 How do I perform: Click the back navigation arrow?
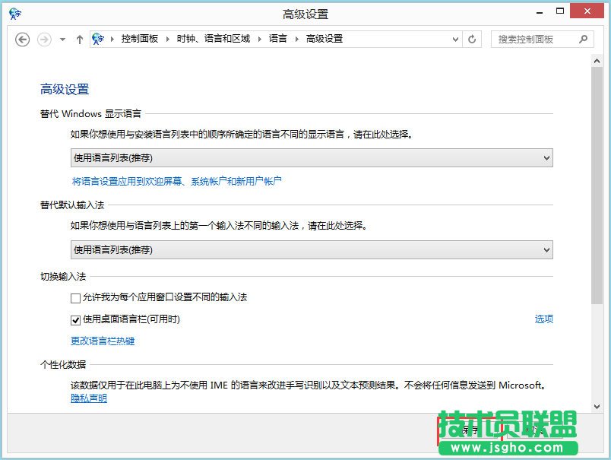tap(22, 39)
